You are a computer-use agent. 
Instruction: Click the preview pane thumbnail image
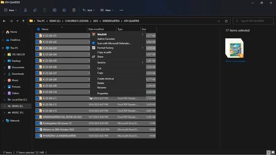[x=235, y=48]
